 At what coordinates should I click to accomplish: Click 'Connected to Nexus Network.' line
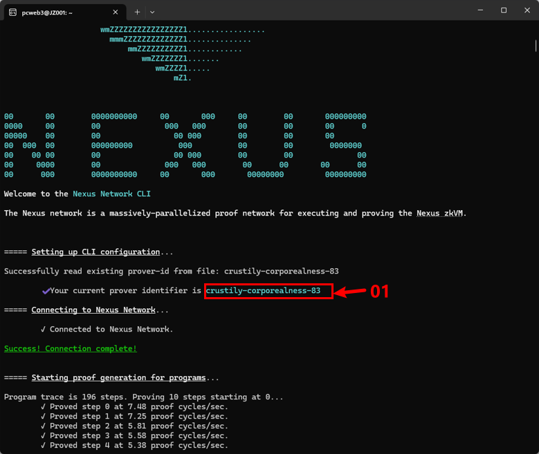click(x=107, y=330)
